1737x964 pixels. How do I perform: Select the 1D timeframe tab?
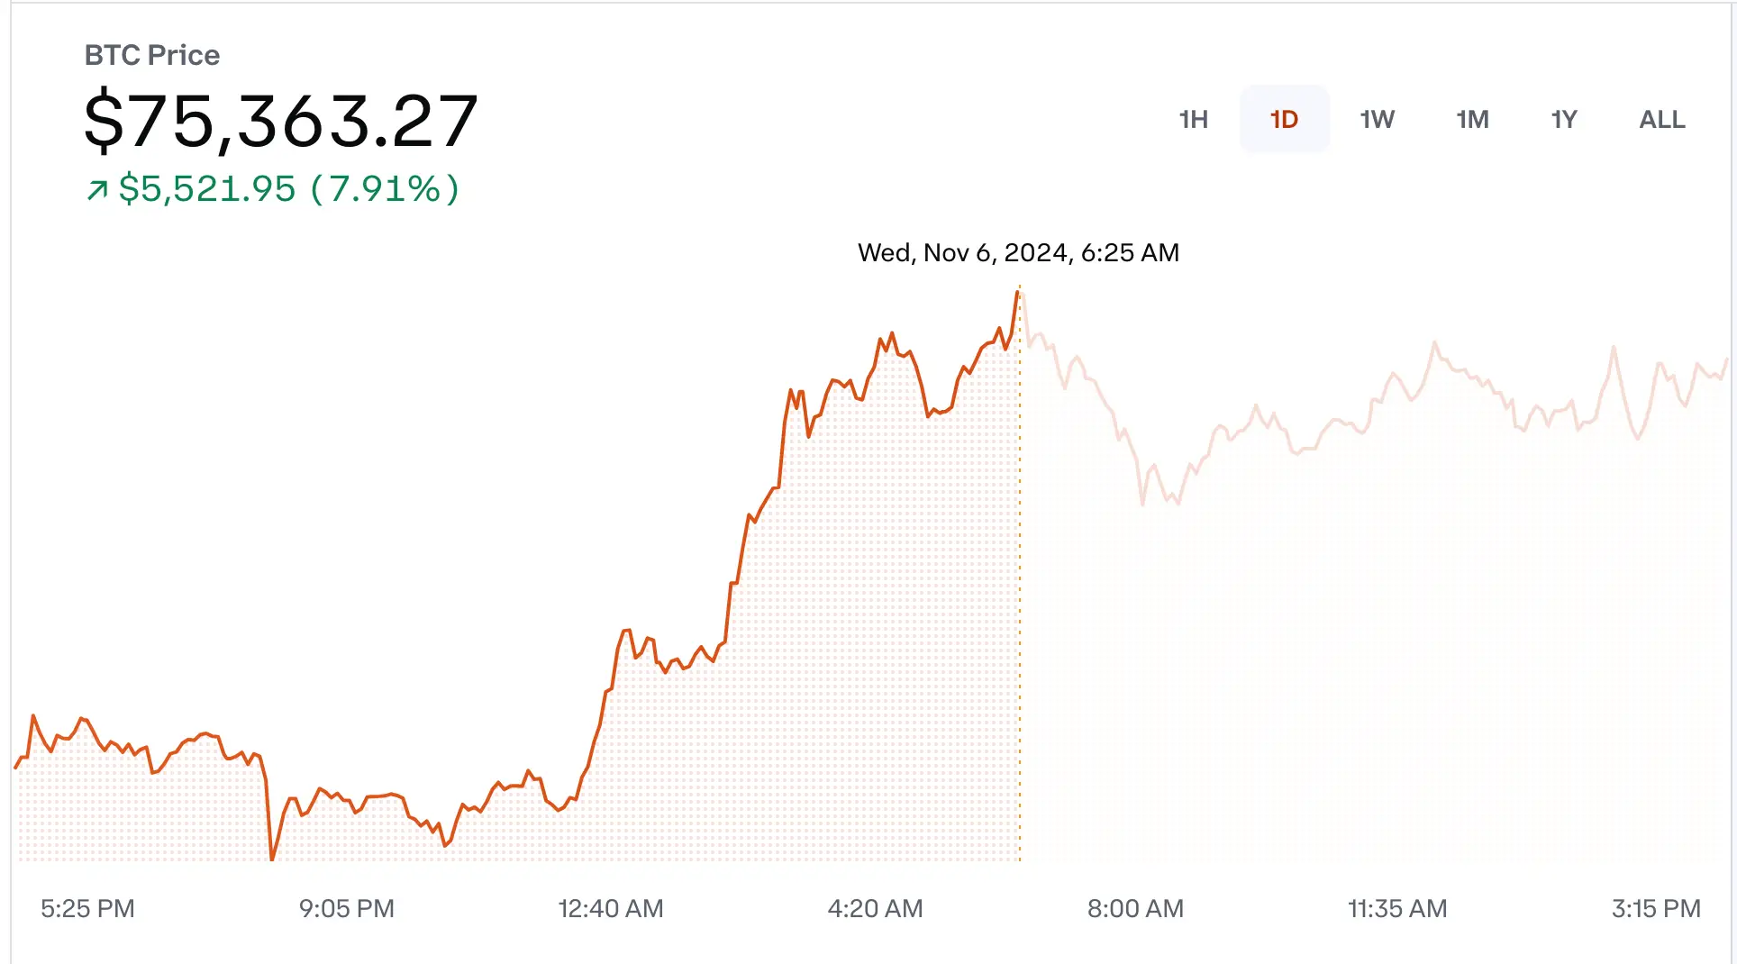(x=1286, y=119)
